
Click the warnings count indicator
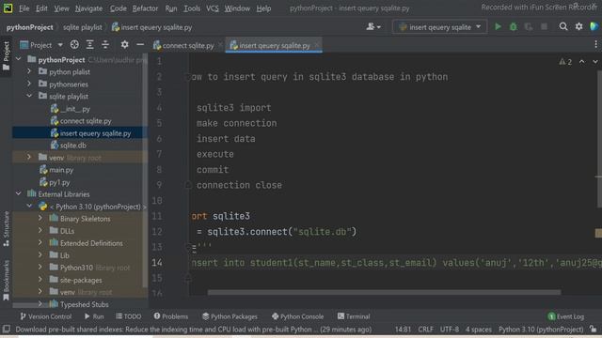565,62
